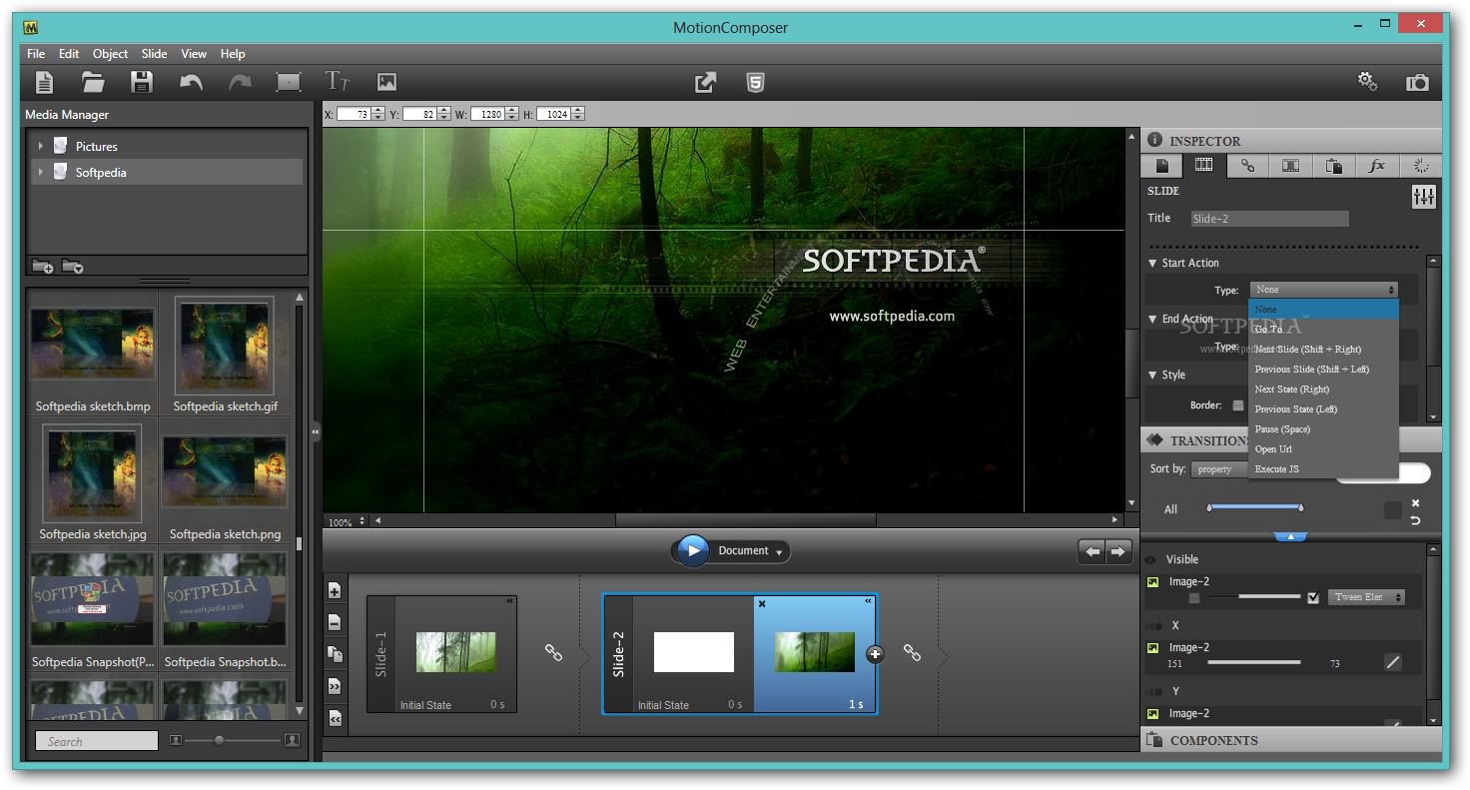Click the sliders adjustment icon in Inspector
The width and height of the screenshot is (1470, 790).
point(1423,197)
